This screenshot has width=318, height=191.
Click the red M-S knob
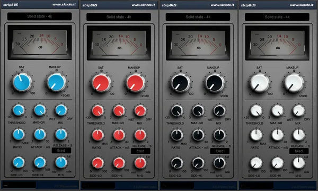coord(140,163)
